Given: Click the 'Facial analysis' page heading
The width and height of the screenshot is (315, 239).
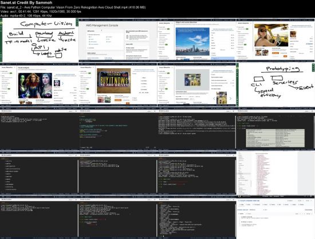Looking at the screenshot, I should (23, 68).
